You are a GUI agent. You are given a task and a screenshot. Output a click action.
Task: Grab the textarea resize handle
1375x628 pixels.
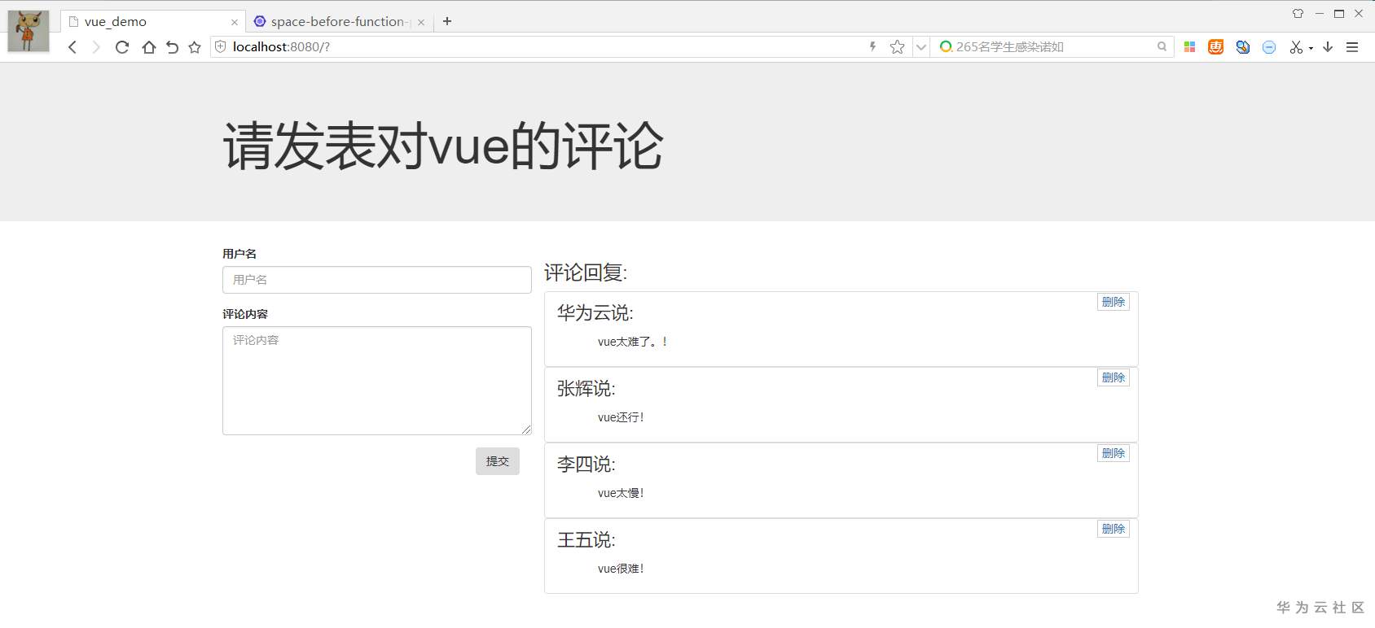526,430
